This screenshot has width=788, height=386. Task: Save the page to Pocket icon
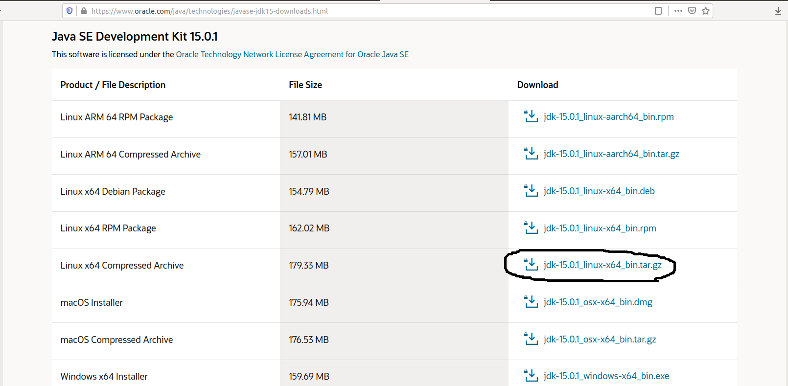[x=692, y=11]
